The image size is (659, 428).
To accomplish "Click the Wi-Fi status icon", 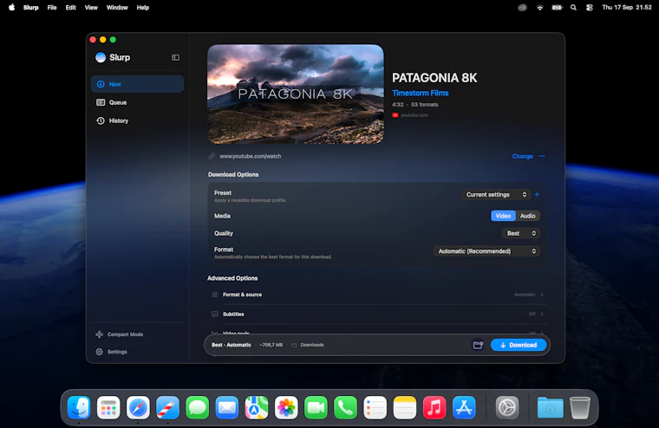I will point(539,8).
